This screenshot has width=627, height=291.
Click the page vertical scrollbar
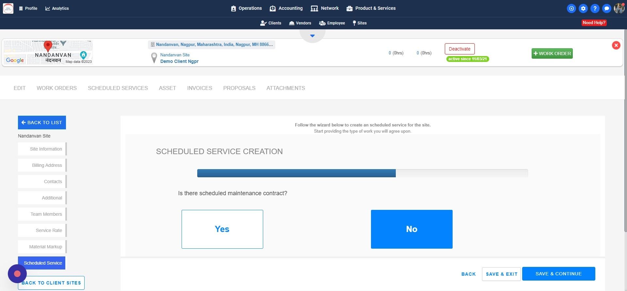[x=625, y=130]
